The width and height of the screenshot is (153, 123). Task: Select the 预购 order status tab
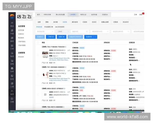(x=47, y=22)
